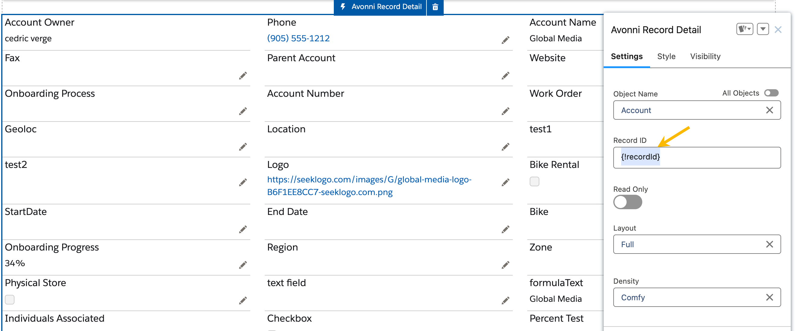Enable the Read Only toggle
This screenshot has height=331, width=795.
(x=627, y=203)
